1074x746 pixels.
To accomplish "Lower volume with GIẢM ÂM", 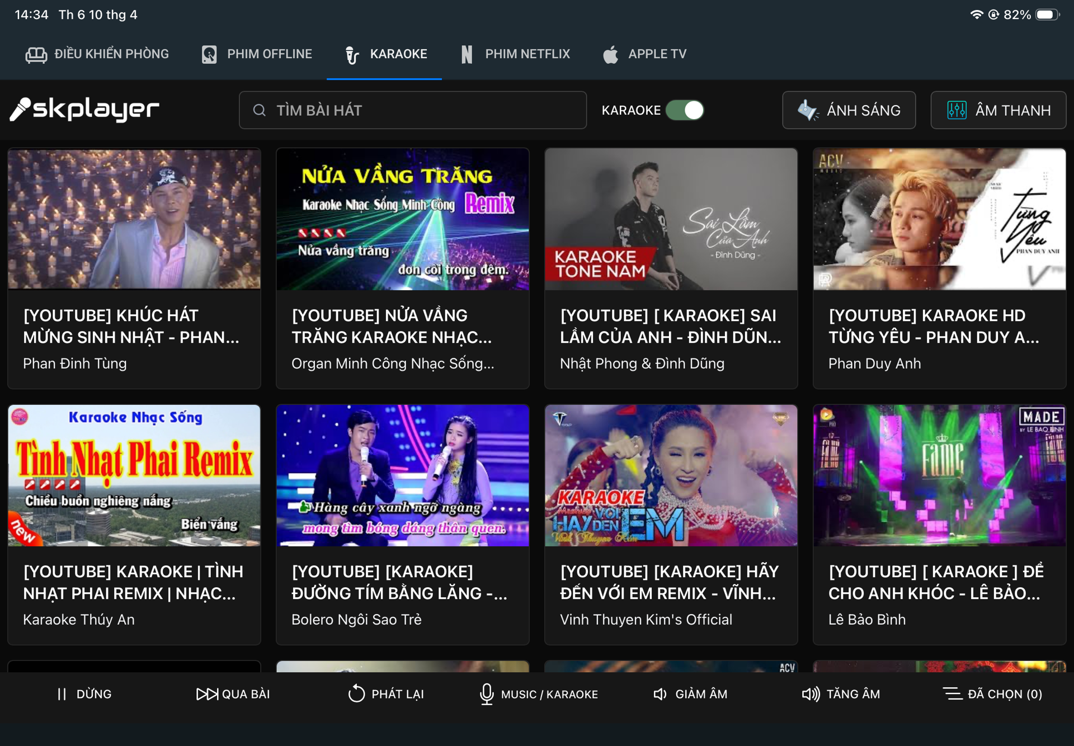I will click(x=690, y=694).
